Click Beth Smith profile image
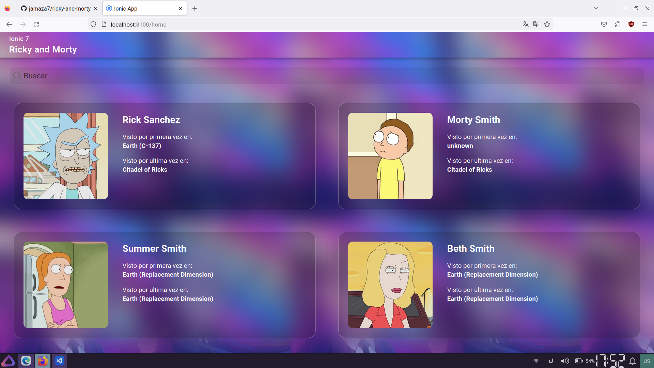654x368 pixels. pos(390,285)
